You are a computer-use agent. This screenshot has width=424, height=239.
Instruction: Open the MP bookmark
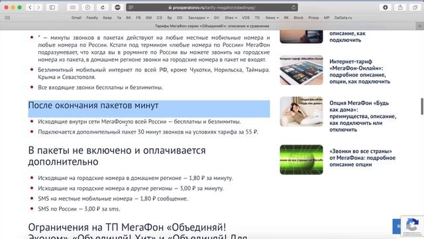pyautogui.click(x=327, y=18)
